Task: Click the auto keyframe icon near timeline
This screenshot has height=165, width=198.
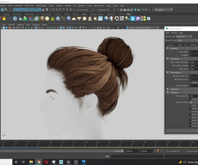Action: pos(158,151)
